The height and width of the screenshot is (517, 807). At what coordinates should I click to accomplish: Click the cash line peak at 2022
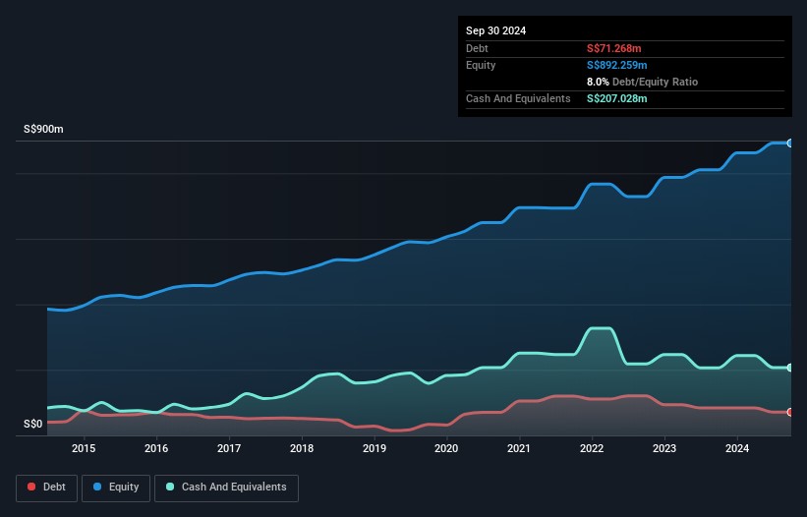[600, 328]
